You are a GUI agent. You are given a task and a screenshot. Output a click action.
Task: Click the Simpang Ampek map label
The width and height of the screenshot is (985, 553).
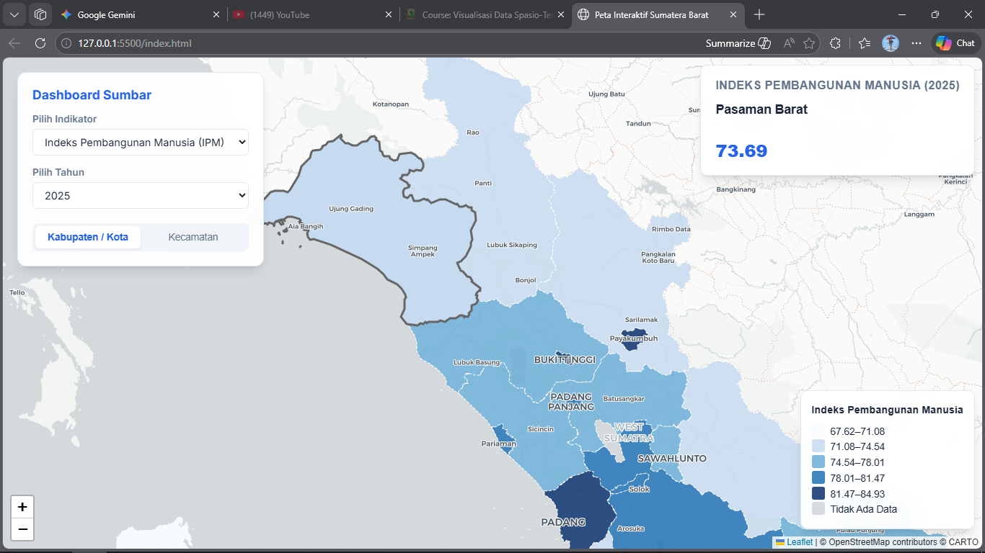[423, 251]
